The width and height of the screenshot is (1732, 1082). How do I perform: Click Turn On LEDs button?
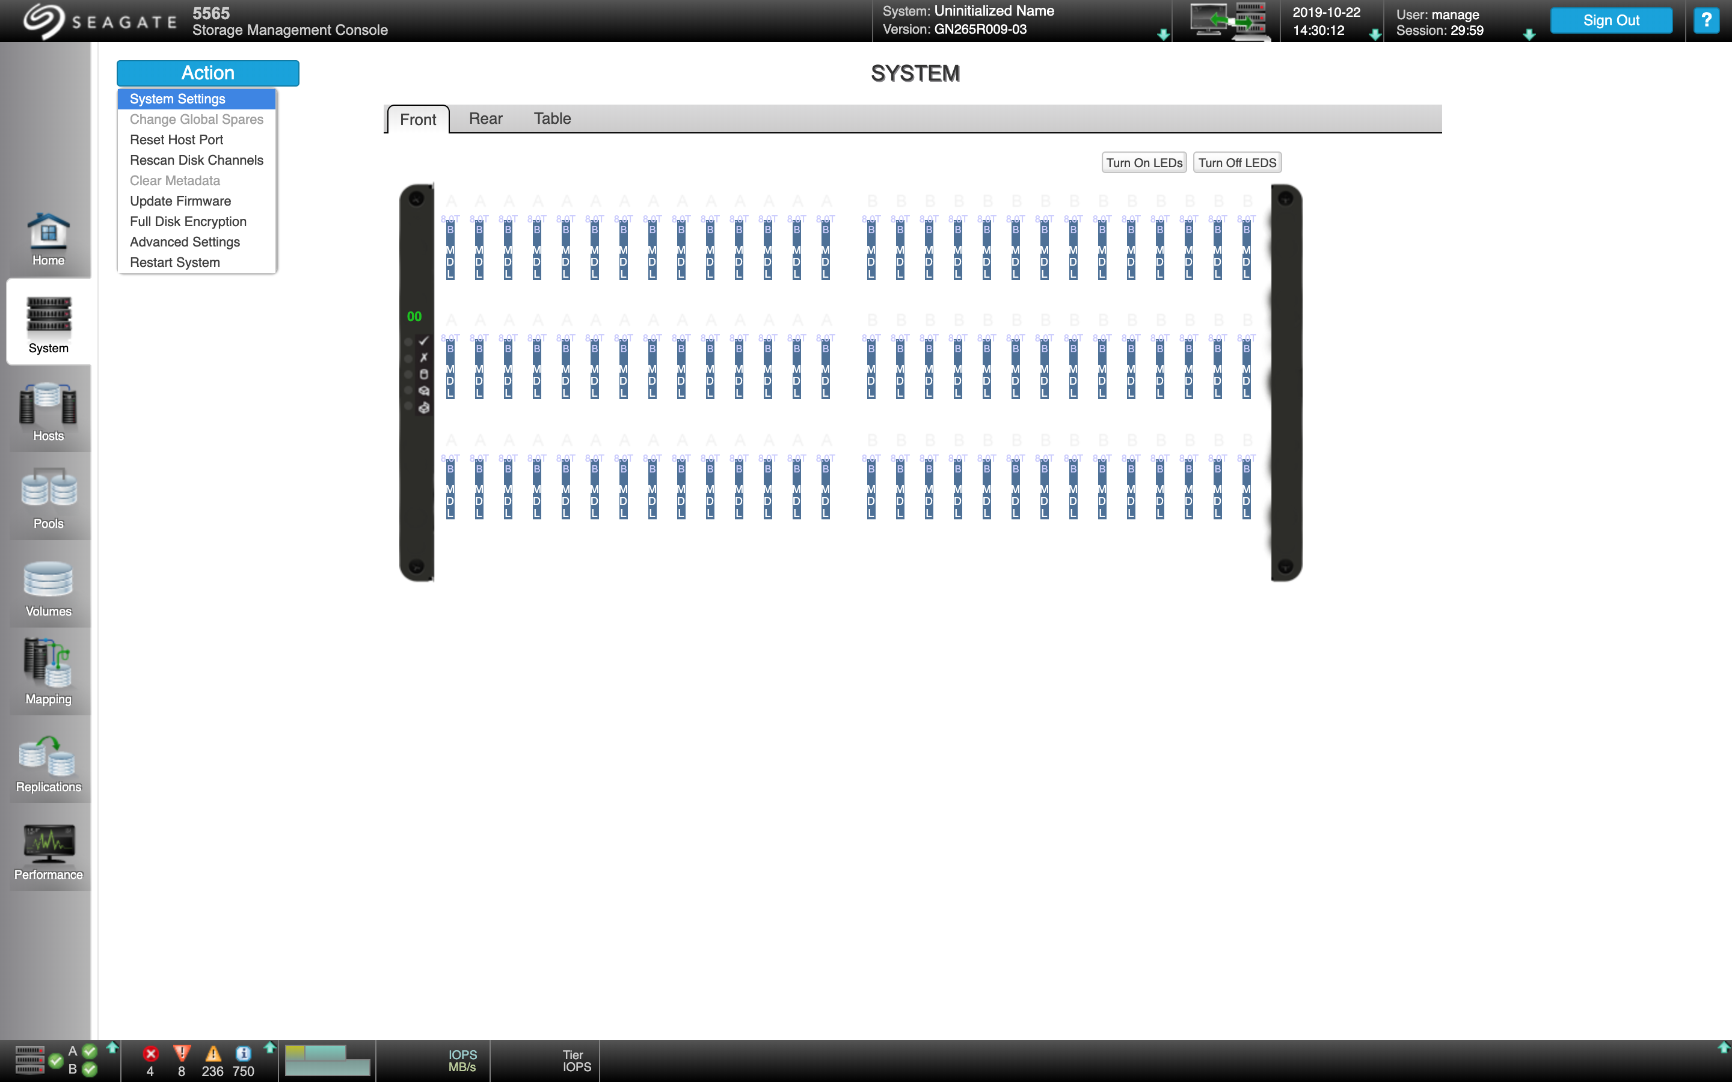point(1143,164)
